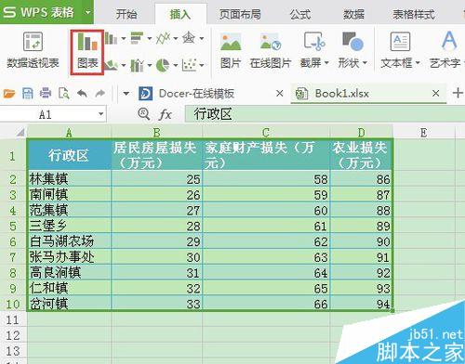The image size is (465, 364).
Task: Click the header cell 行政区
Action: click(x=70, y=155)
